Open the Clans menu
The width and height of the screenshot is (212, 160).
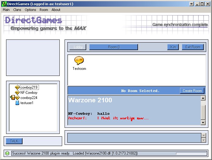(17, 10)
